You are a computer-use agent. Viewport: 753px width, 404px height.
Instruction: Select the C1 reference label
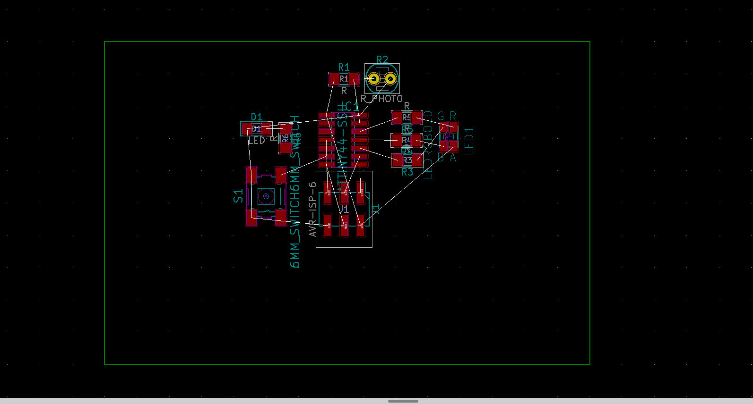coord(352,107)
